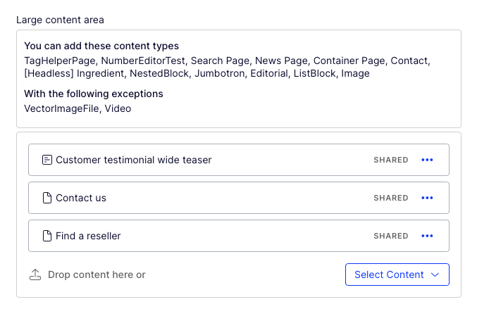Viewport: 477px width, 309px height.
Task: Expand the Select Content chevron arrow
Action: click(x=435, y=275)
